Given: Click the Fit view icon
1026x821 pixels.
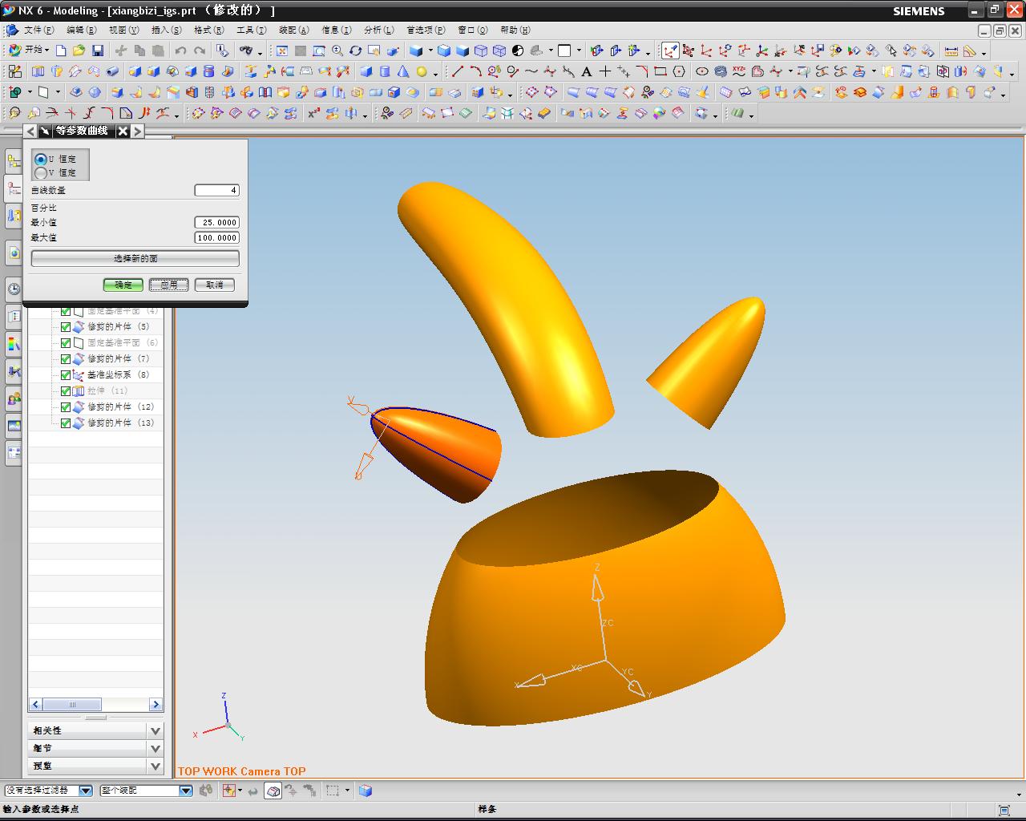Looking at the screenshot, I should (282, 51).
